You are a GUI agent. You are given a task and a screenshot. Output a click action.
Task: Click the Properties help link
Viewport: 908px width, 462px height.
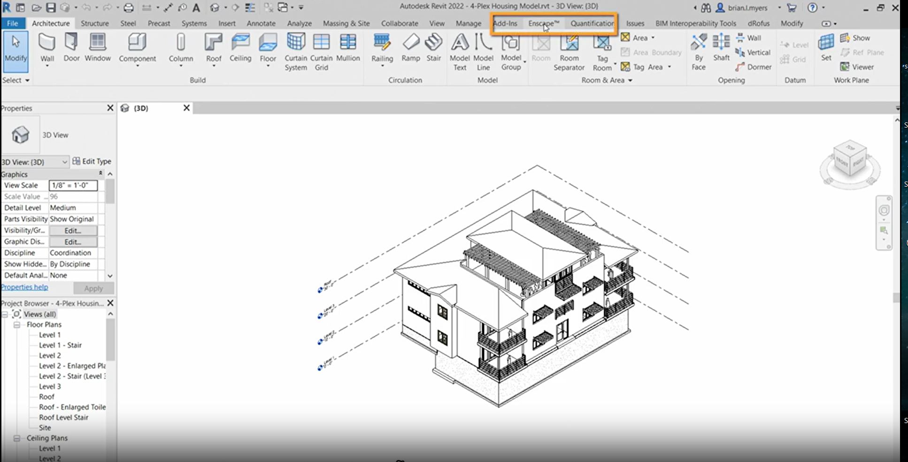coord(24,287)
